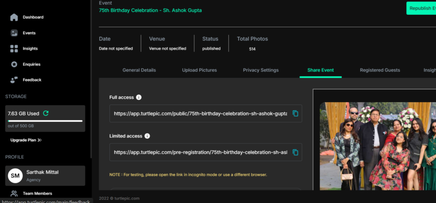Open the Upload Pictures tab
The height and width of the screenshot is (203, 436).
[199, 70]
